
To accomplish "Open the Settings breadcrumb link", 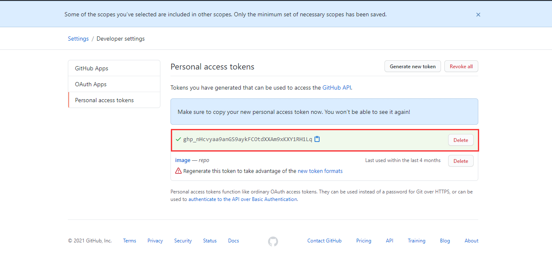I will click(78, 39).
